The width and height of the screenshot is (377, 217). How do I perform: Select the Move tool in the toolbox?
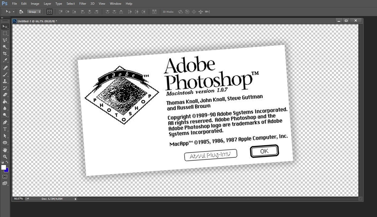pos(5,27)
